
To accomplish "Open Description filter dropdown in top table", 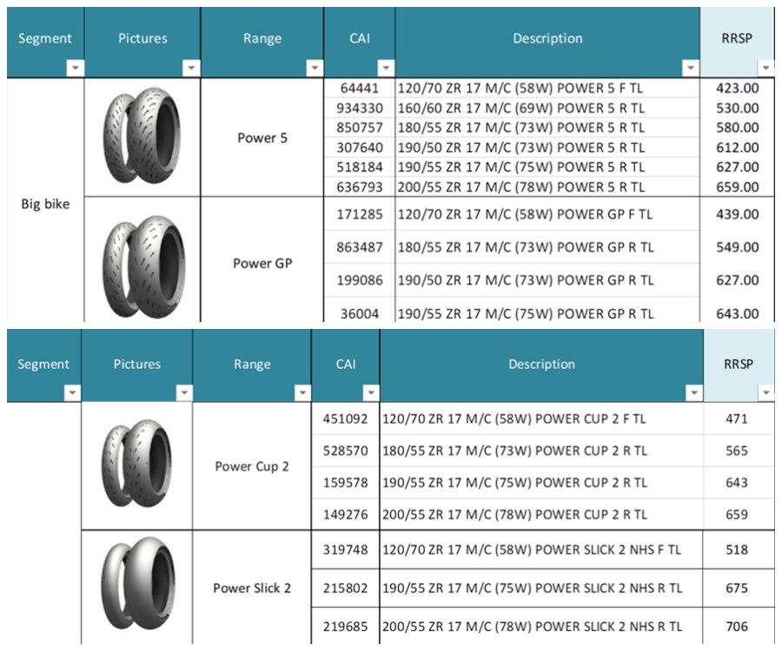I will click(x=690, y=68).
